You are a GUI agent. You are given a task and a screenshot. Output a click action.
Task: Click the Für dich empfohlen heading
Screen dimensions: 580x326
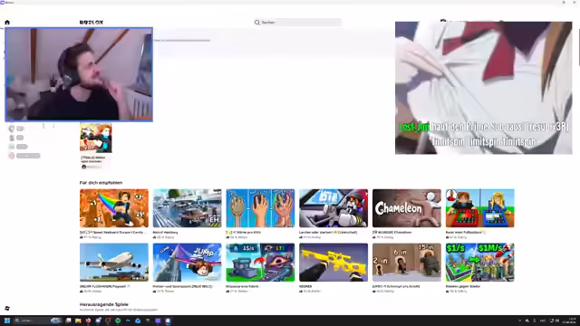click(101, 183)
